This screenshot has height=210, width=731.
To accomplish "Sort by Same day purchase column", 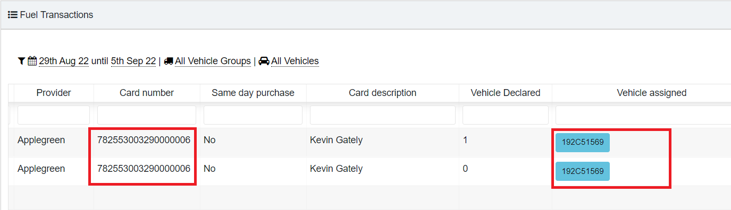I will coord(253,93).
